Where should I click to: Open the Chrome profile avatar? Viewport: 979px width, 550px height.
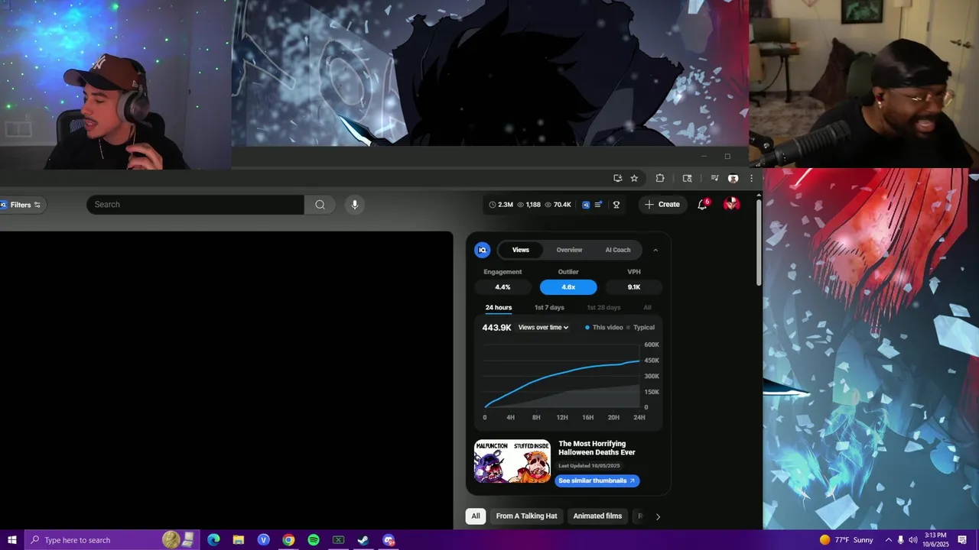pyautogui.click(x=733, y=178)
